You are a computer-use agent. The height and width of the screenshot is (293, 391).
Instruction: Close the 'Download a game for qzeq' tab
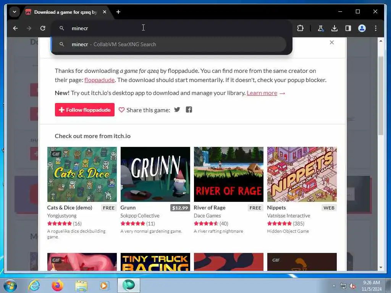[x=105, y=12]
